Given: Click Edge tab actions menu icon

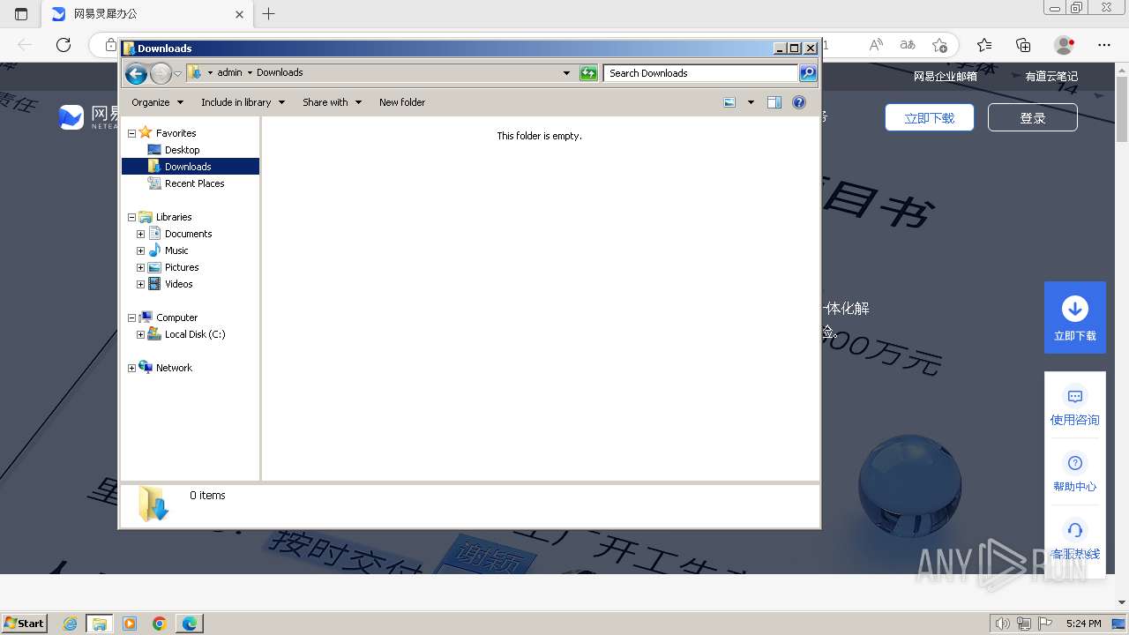Looking at the screenshot, I should point(21,14).
